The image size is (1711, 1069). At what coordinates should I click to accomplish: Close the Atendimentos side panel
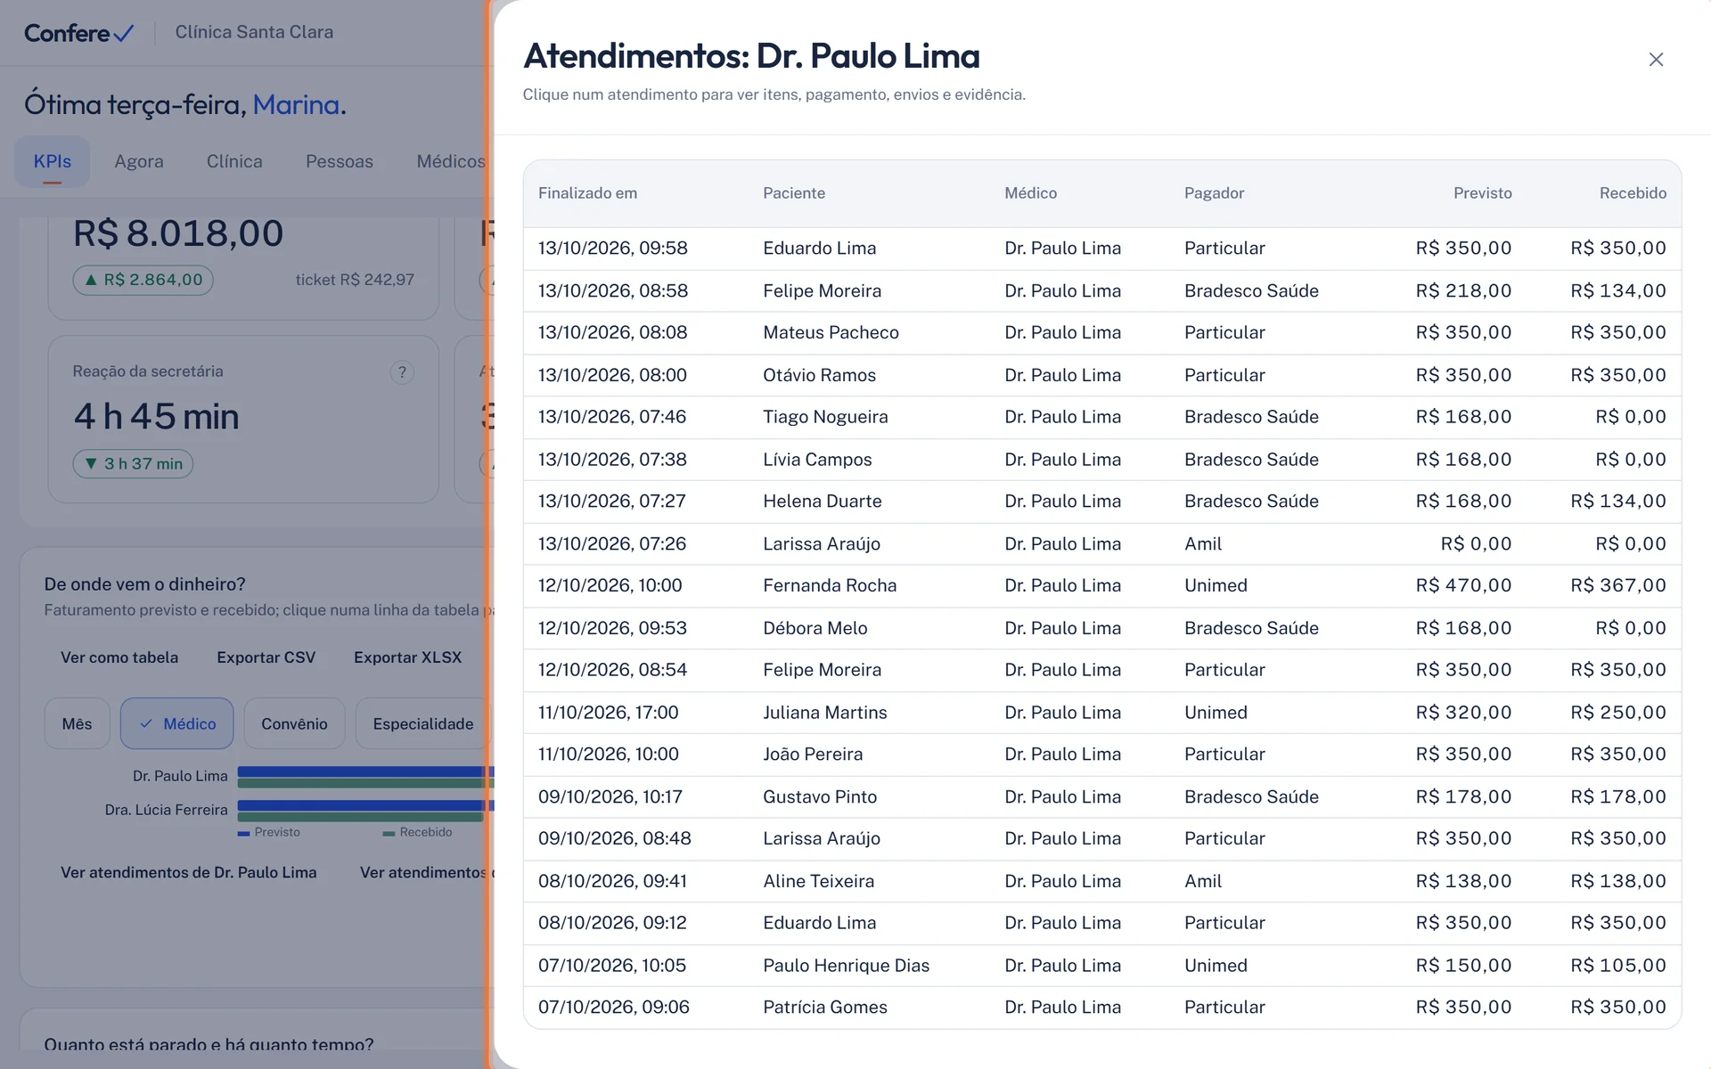click(1656, 60)
